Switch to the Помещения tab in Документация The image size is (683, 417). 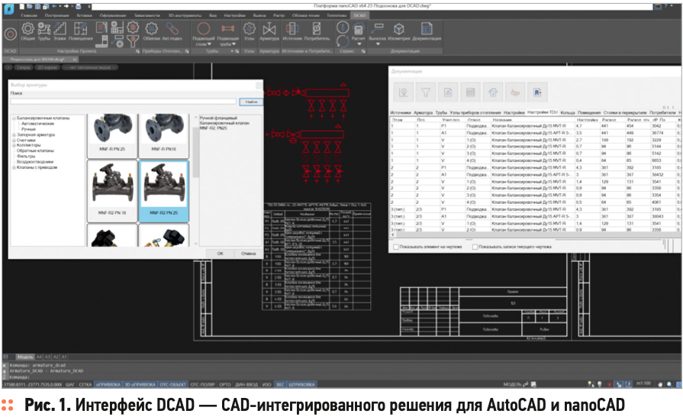(x=589, y=113)
